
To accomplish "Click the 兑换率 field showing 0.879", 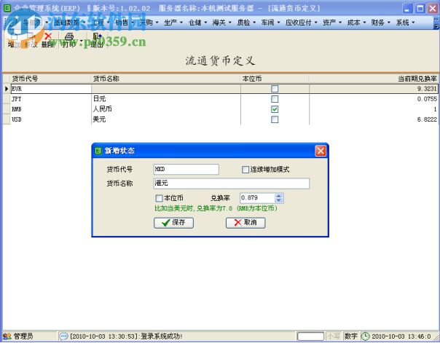I will pos(257,198).
